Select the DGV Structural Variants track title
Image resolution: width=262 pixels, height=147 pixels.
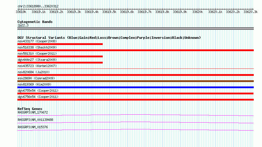[109, 38]
